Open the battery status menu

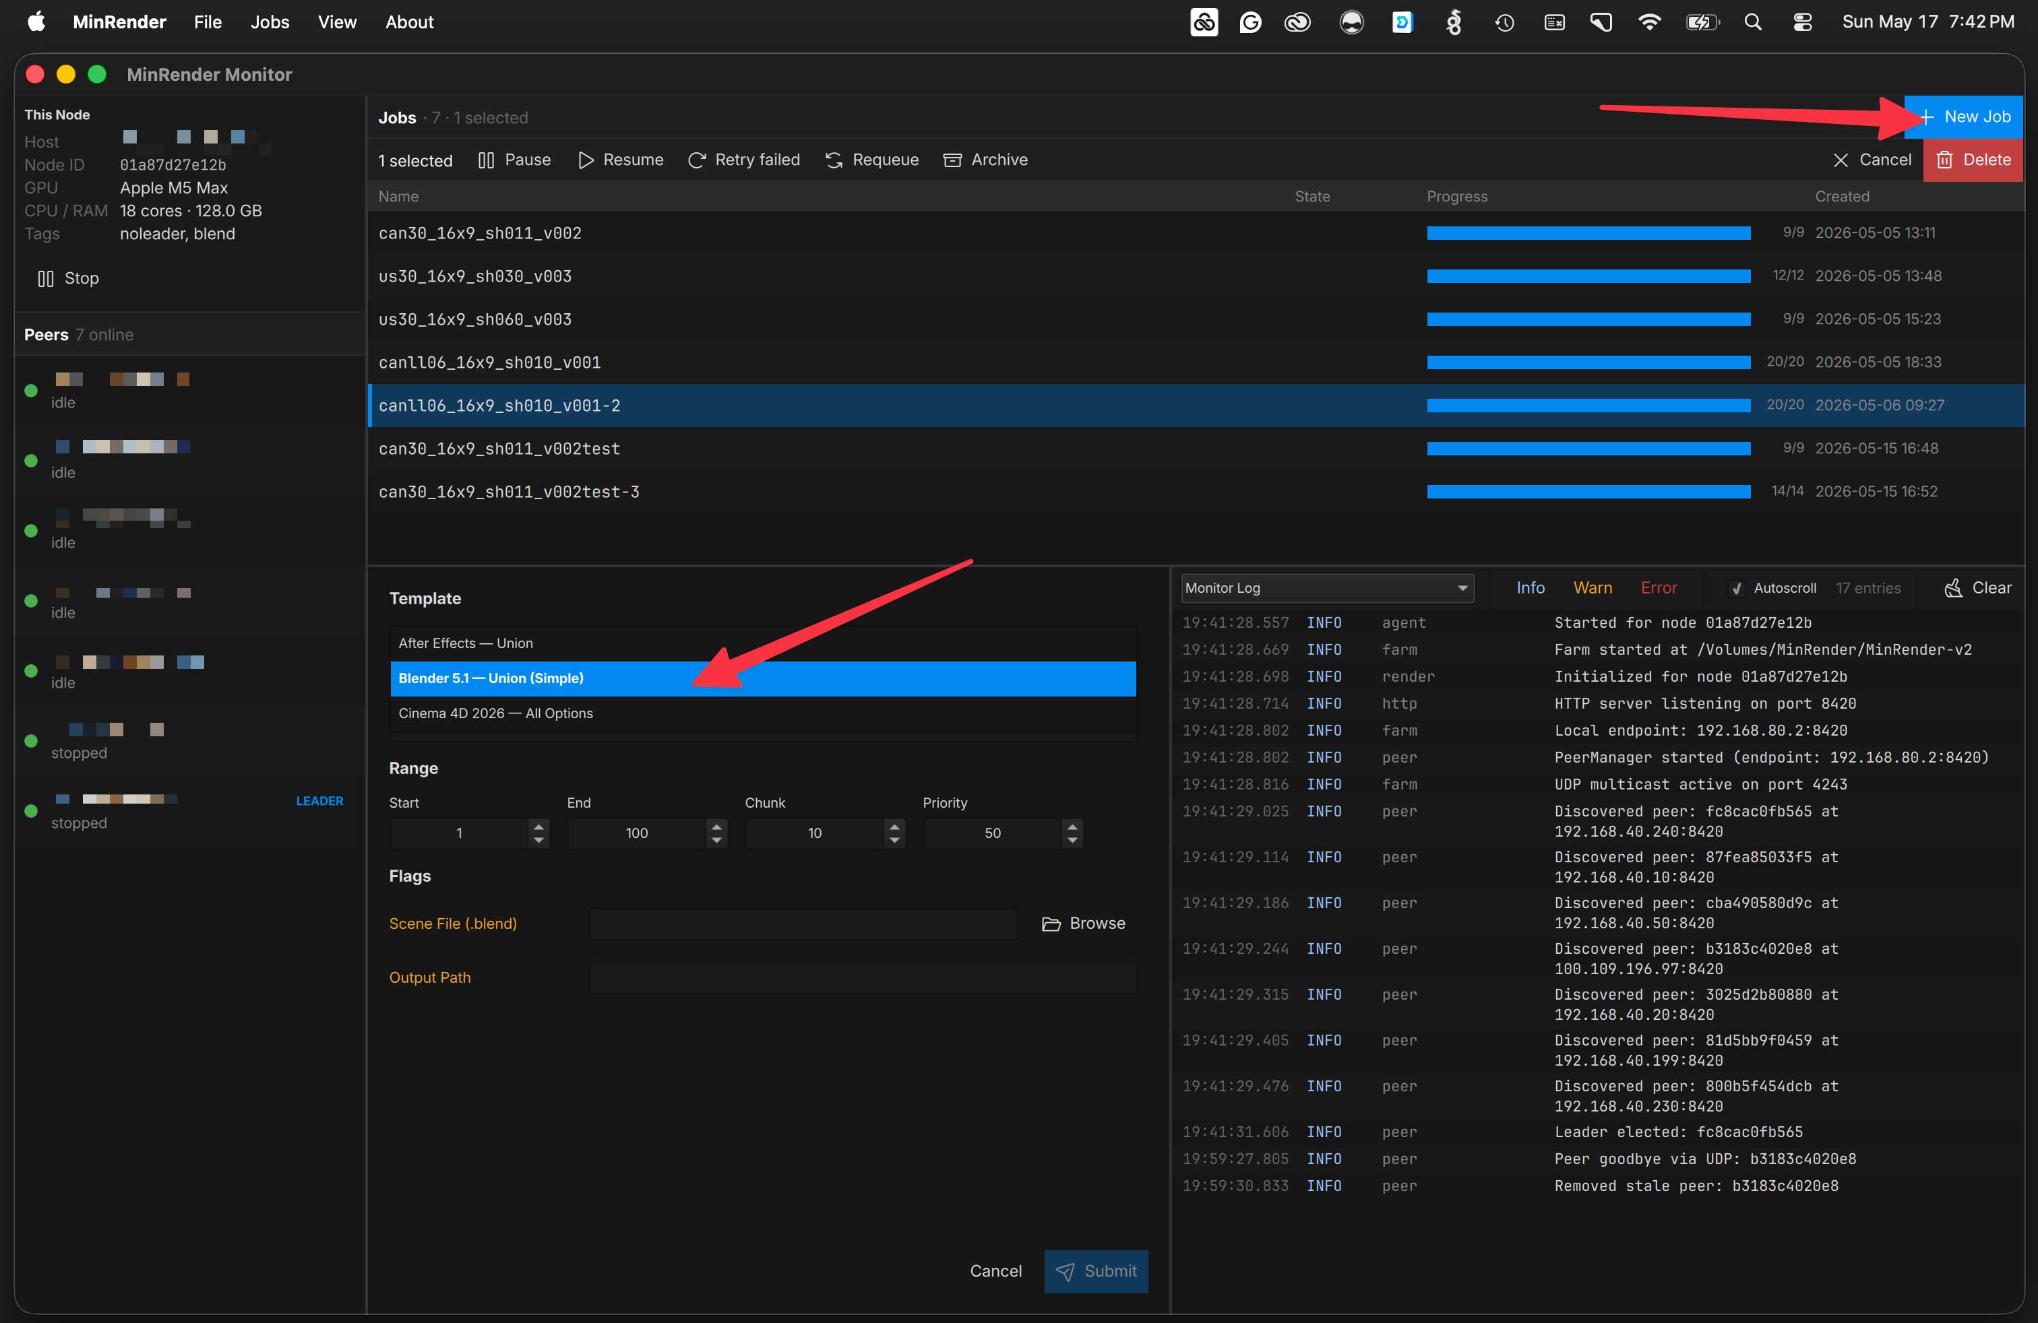pyautogui.click(x=1702, y=22)
